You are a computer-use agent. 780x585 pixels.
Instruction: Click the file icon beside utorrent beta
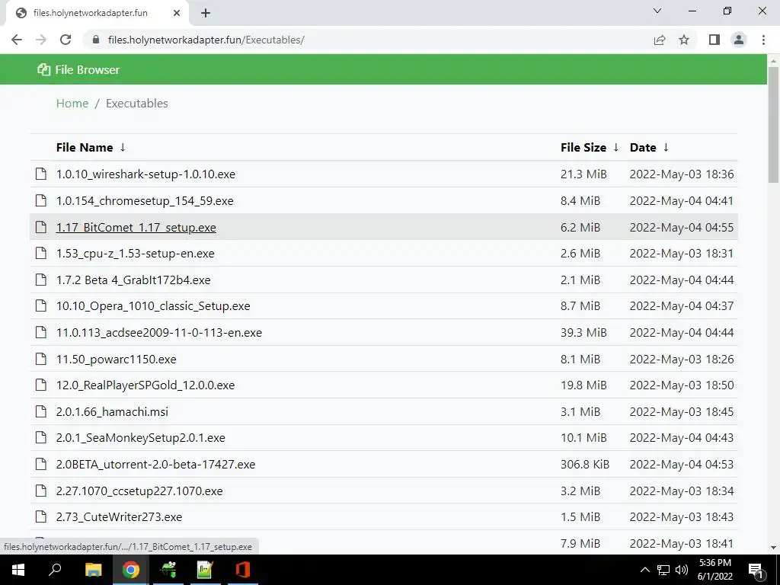[41, 464]
